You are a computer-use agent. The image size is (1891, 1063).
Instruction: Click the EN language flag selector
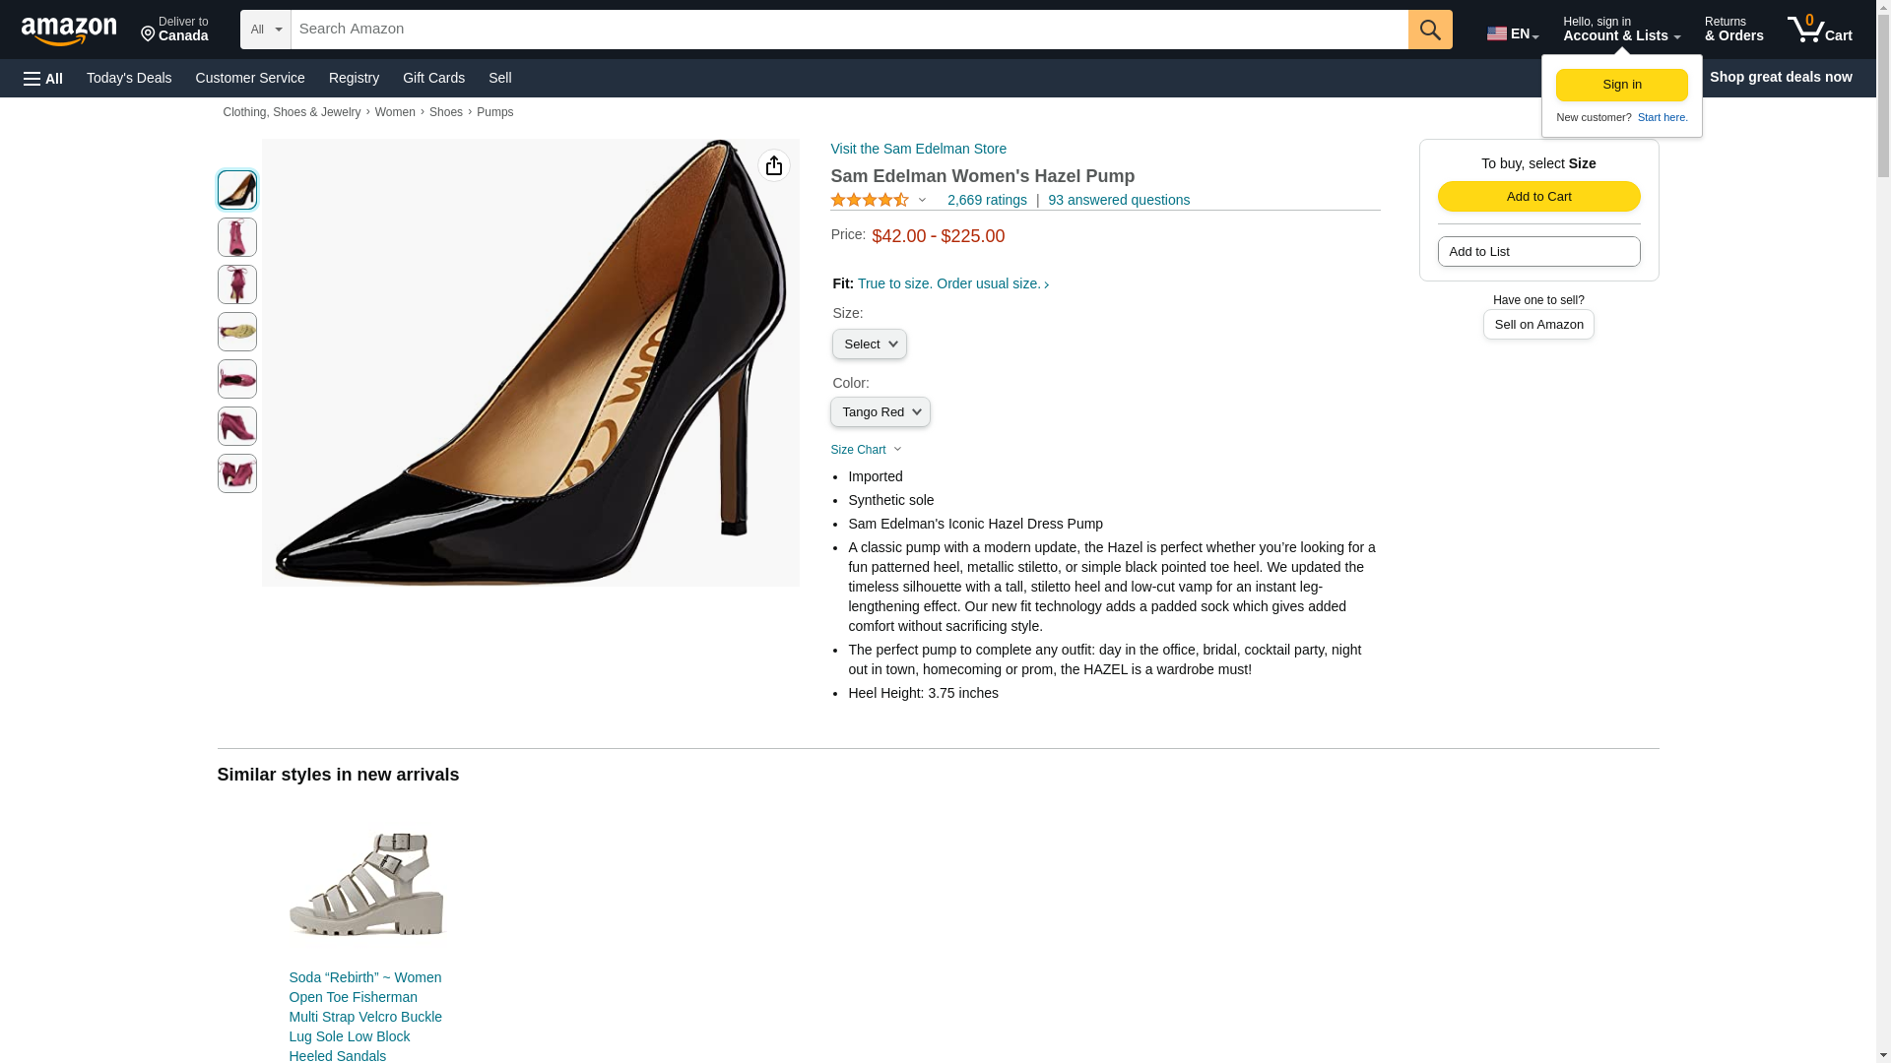click(1513, 33)
